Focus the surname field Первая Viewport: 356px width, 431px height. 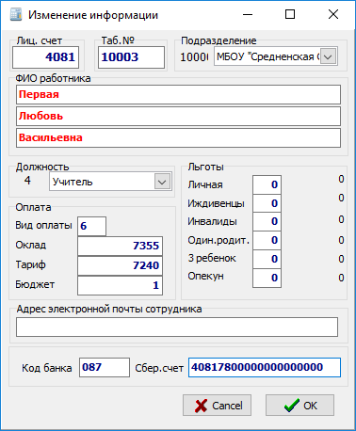coord(178,94)
